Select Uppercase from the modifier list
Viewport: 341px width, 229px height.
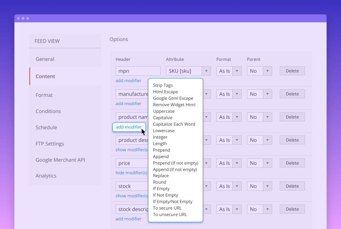164,111
